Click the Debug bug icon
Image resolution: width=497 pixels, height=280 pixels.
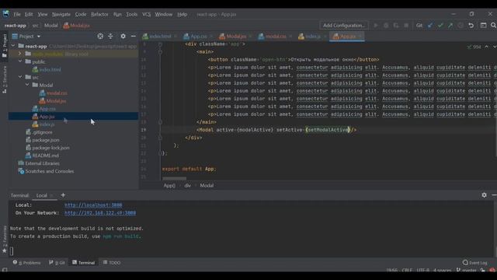(x=386, y=26)
